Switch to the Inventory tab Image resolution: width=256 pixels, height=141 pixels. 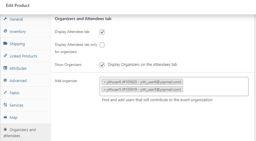pyautogui.click(x=18, y=31)
